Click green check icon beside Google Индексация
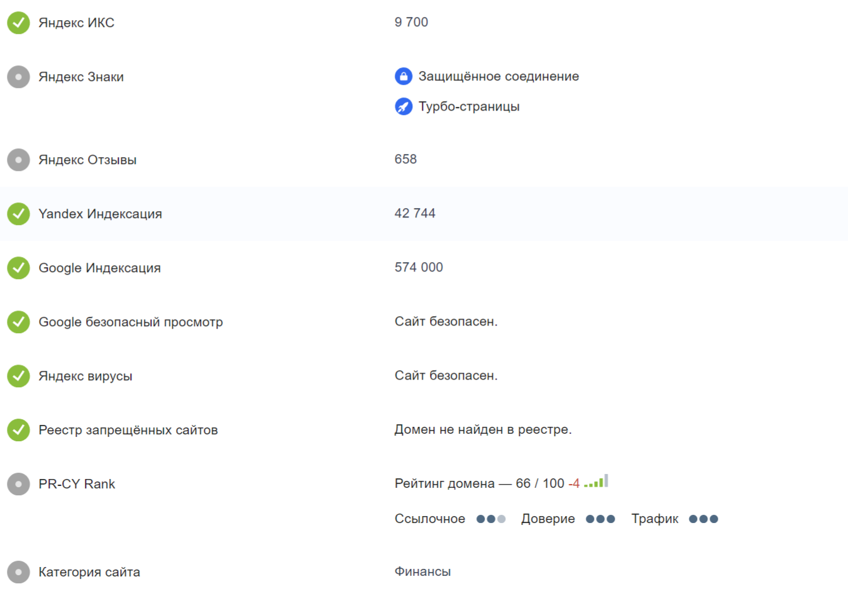Screen dimensions: 848x594 [x=18, y=268]
